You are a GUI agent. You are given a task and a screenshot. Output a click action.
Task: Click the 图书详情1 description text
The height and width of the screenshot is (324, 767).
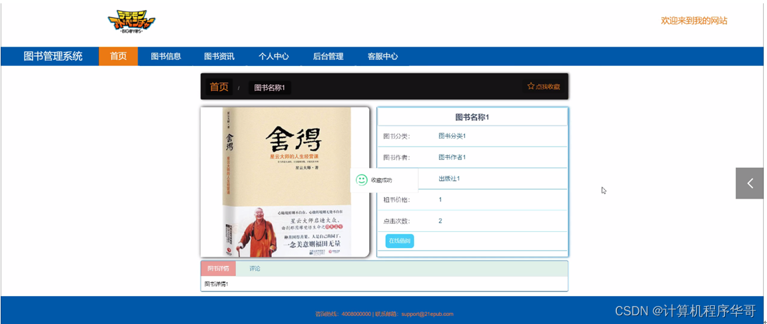216,285
